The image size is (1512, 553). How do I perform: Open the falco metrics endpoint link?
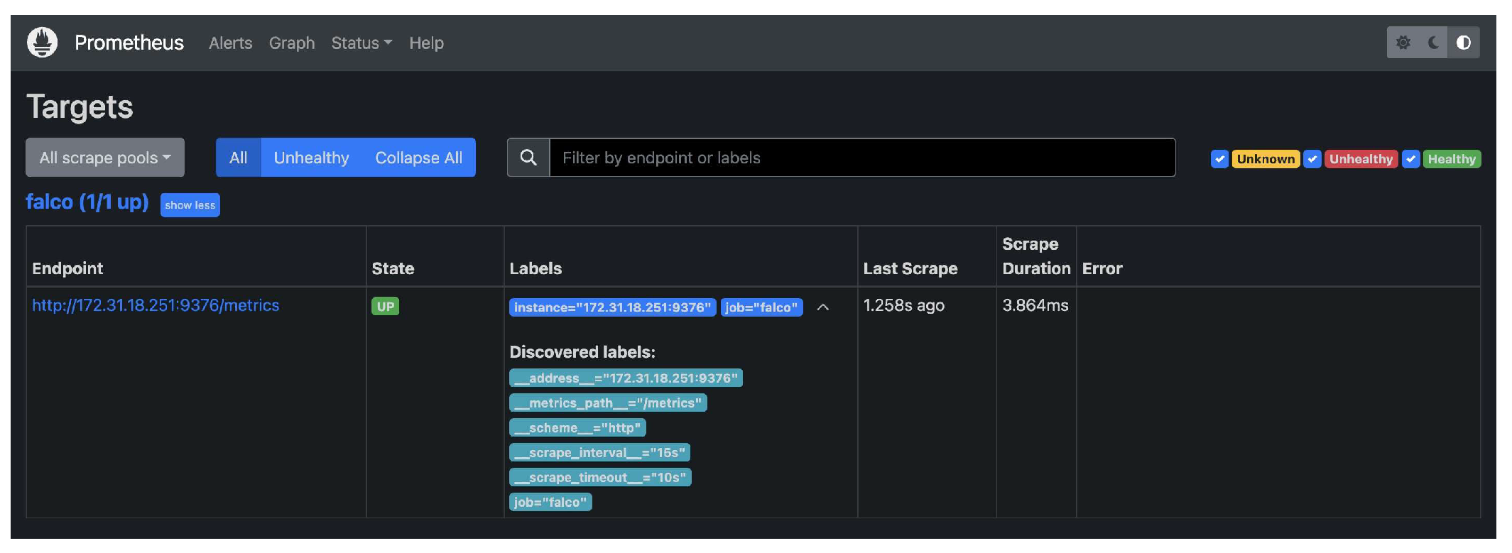click(156, 305)
